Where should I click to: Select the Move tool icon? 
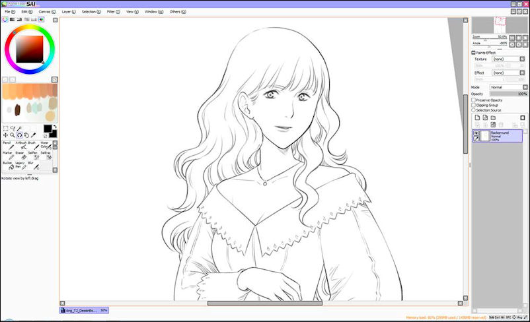click(6, 135)
